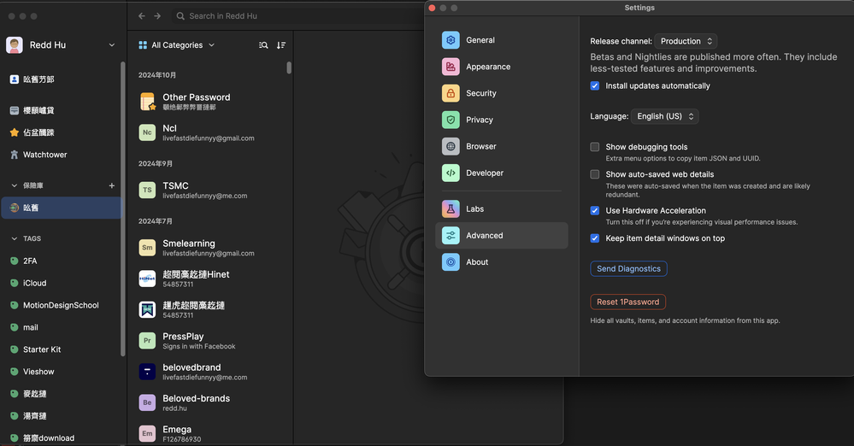Open the Emega item icon
Viewport: 854px width, 446px height.
coord(147,433)
